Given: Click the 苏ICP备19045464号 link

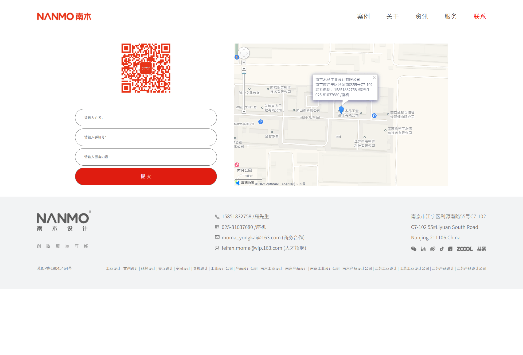Looking at the screenshot, I should [x=54, y=268].
